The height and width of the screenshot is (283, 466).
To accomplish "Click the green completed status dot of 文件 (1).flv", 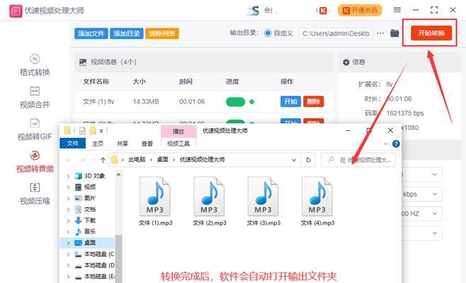I will click(x=251, y=102).
